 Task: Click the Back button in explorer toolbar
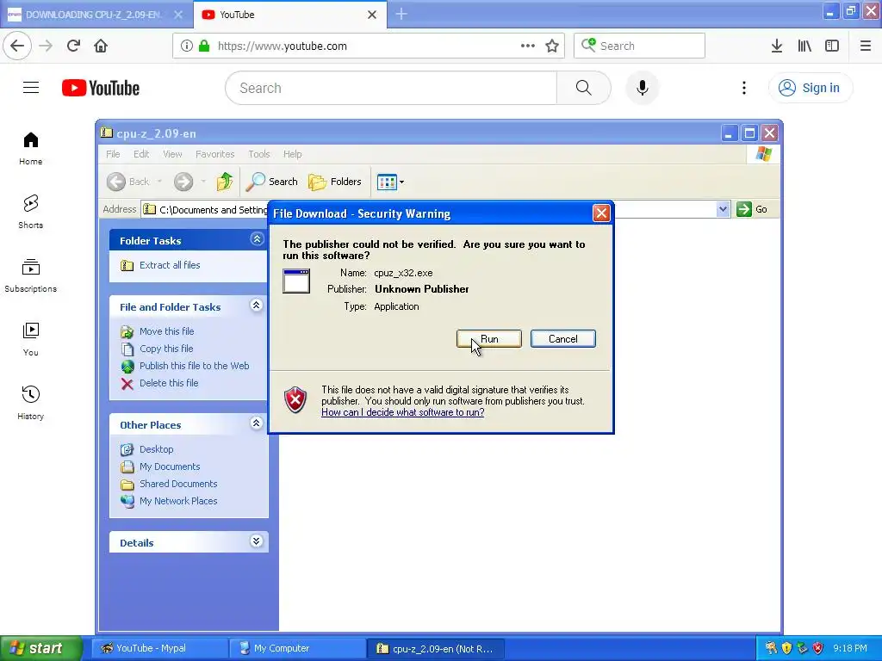(128, 182)
